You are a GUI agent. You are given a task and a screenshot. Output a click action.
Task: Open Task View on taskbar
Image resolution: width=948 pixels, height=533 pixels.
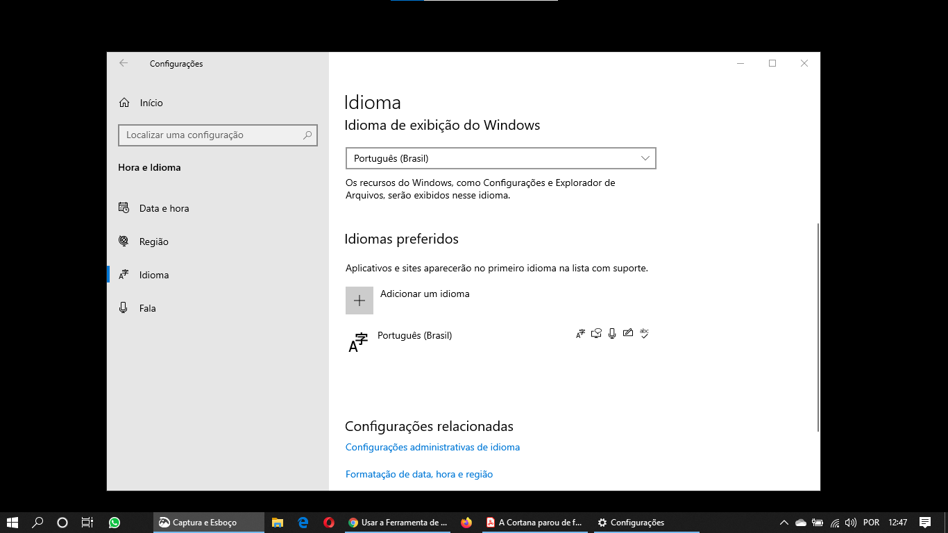click(87, 523)
